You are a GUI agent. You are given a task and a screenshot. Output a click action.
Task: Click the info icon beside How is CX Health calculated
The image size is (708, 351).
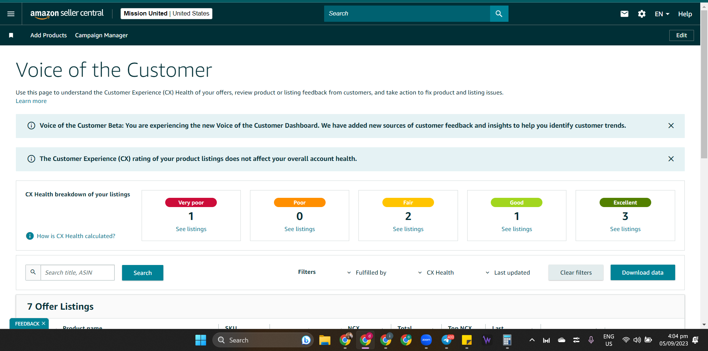pyautogui.click(x=30, y=236)
